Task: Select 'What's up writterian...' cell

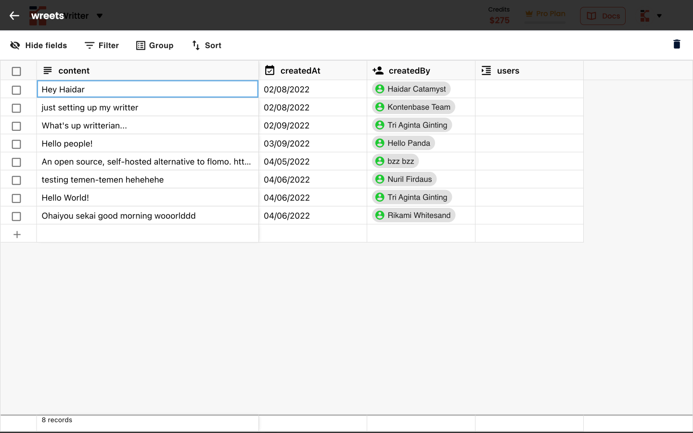Action: 148,125
